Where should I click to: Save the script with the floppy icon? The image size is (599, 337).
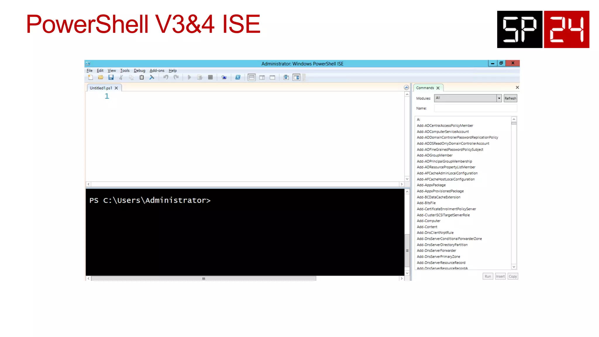pos(111,78)
